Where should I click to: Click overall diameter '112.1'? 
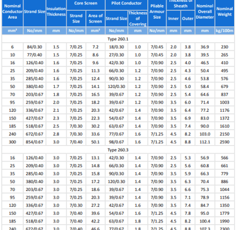pyautogui.click(x=205, y=142)
